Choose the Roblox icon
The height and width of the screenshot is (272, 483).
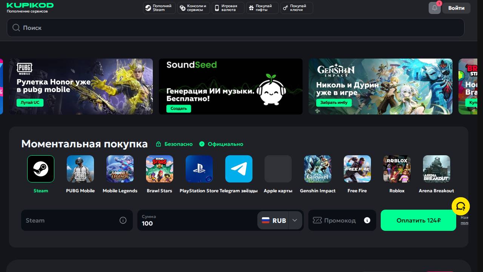point(397,169)
